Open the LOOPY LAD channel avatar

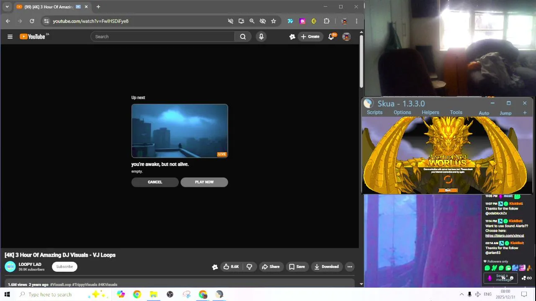[x=10, y=266]
